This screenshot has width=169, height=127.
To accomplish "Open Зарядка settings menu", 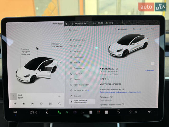I will pos(76,51).
